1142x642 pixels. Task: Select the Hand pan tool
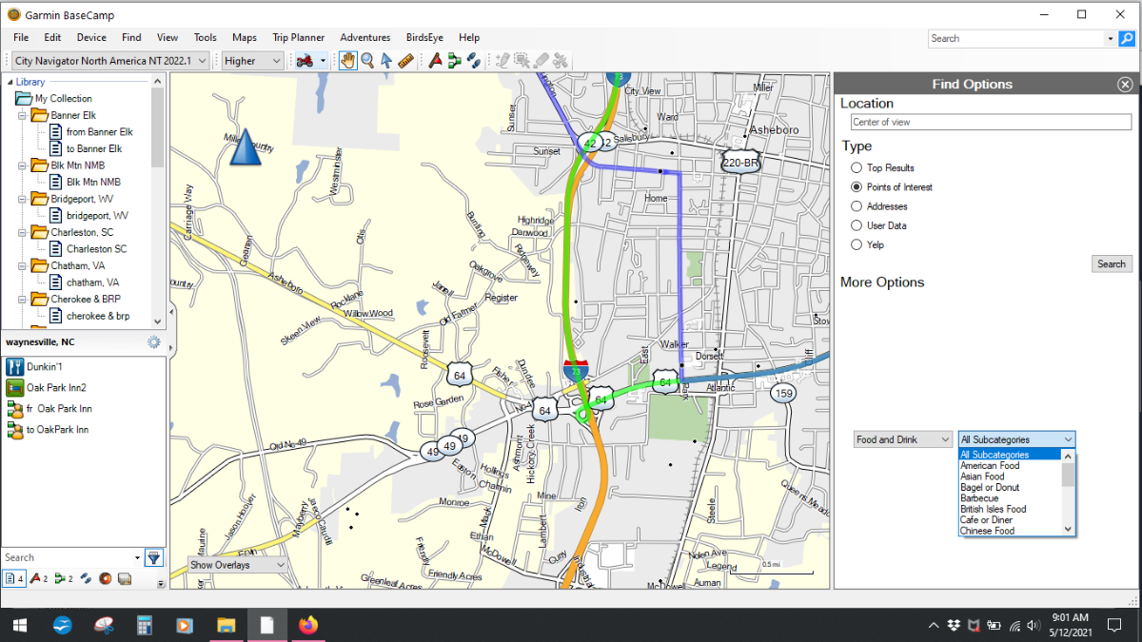[347, 61]
